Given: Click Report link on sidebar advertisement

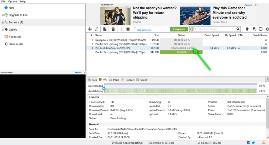Looking at the screenshot, I should click(x=78, y=73).
